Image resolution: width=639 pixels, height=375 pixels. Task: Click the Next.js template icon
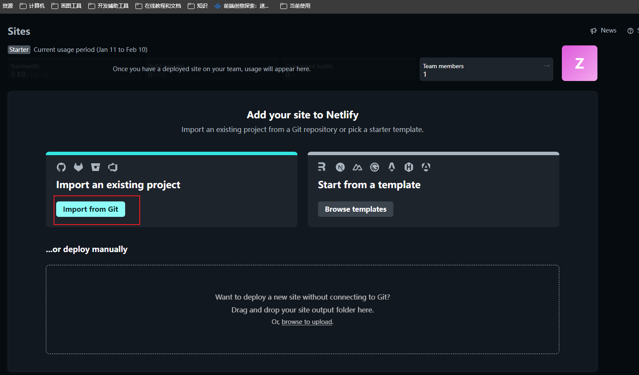(340, 167)
